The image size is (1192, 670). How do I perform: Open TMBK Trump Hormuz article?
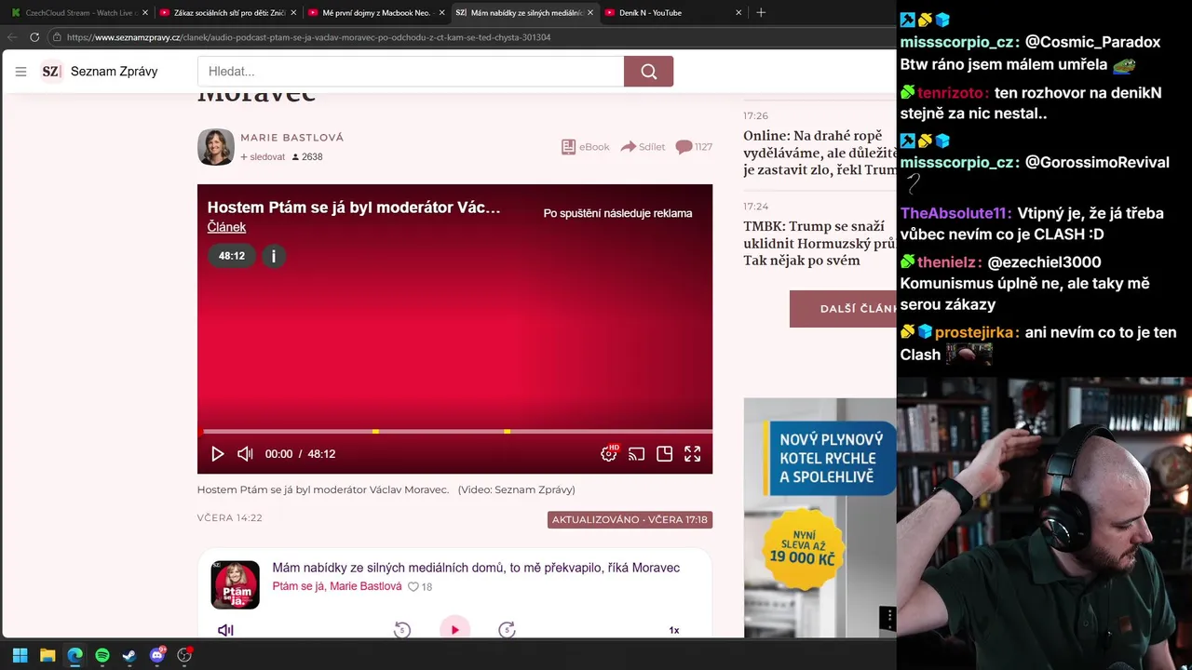[x=819, y=243]
